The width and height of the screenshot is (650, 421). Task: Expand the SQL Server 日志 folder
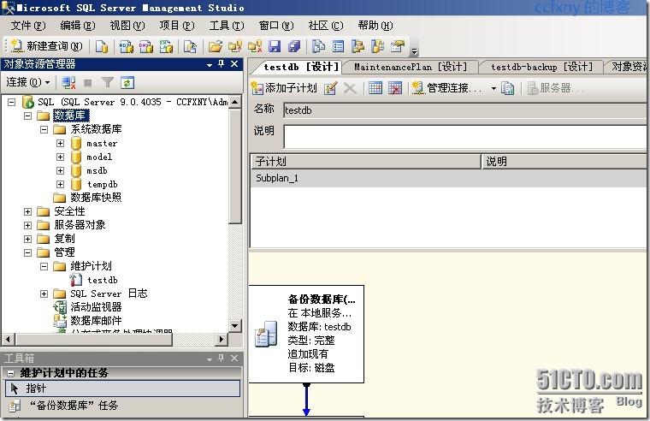coord(44,294)
